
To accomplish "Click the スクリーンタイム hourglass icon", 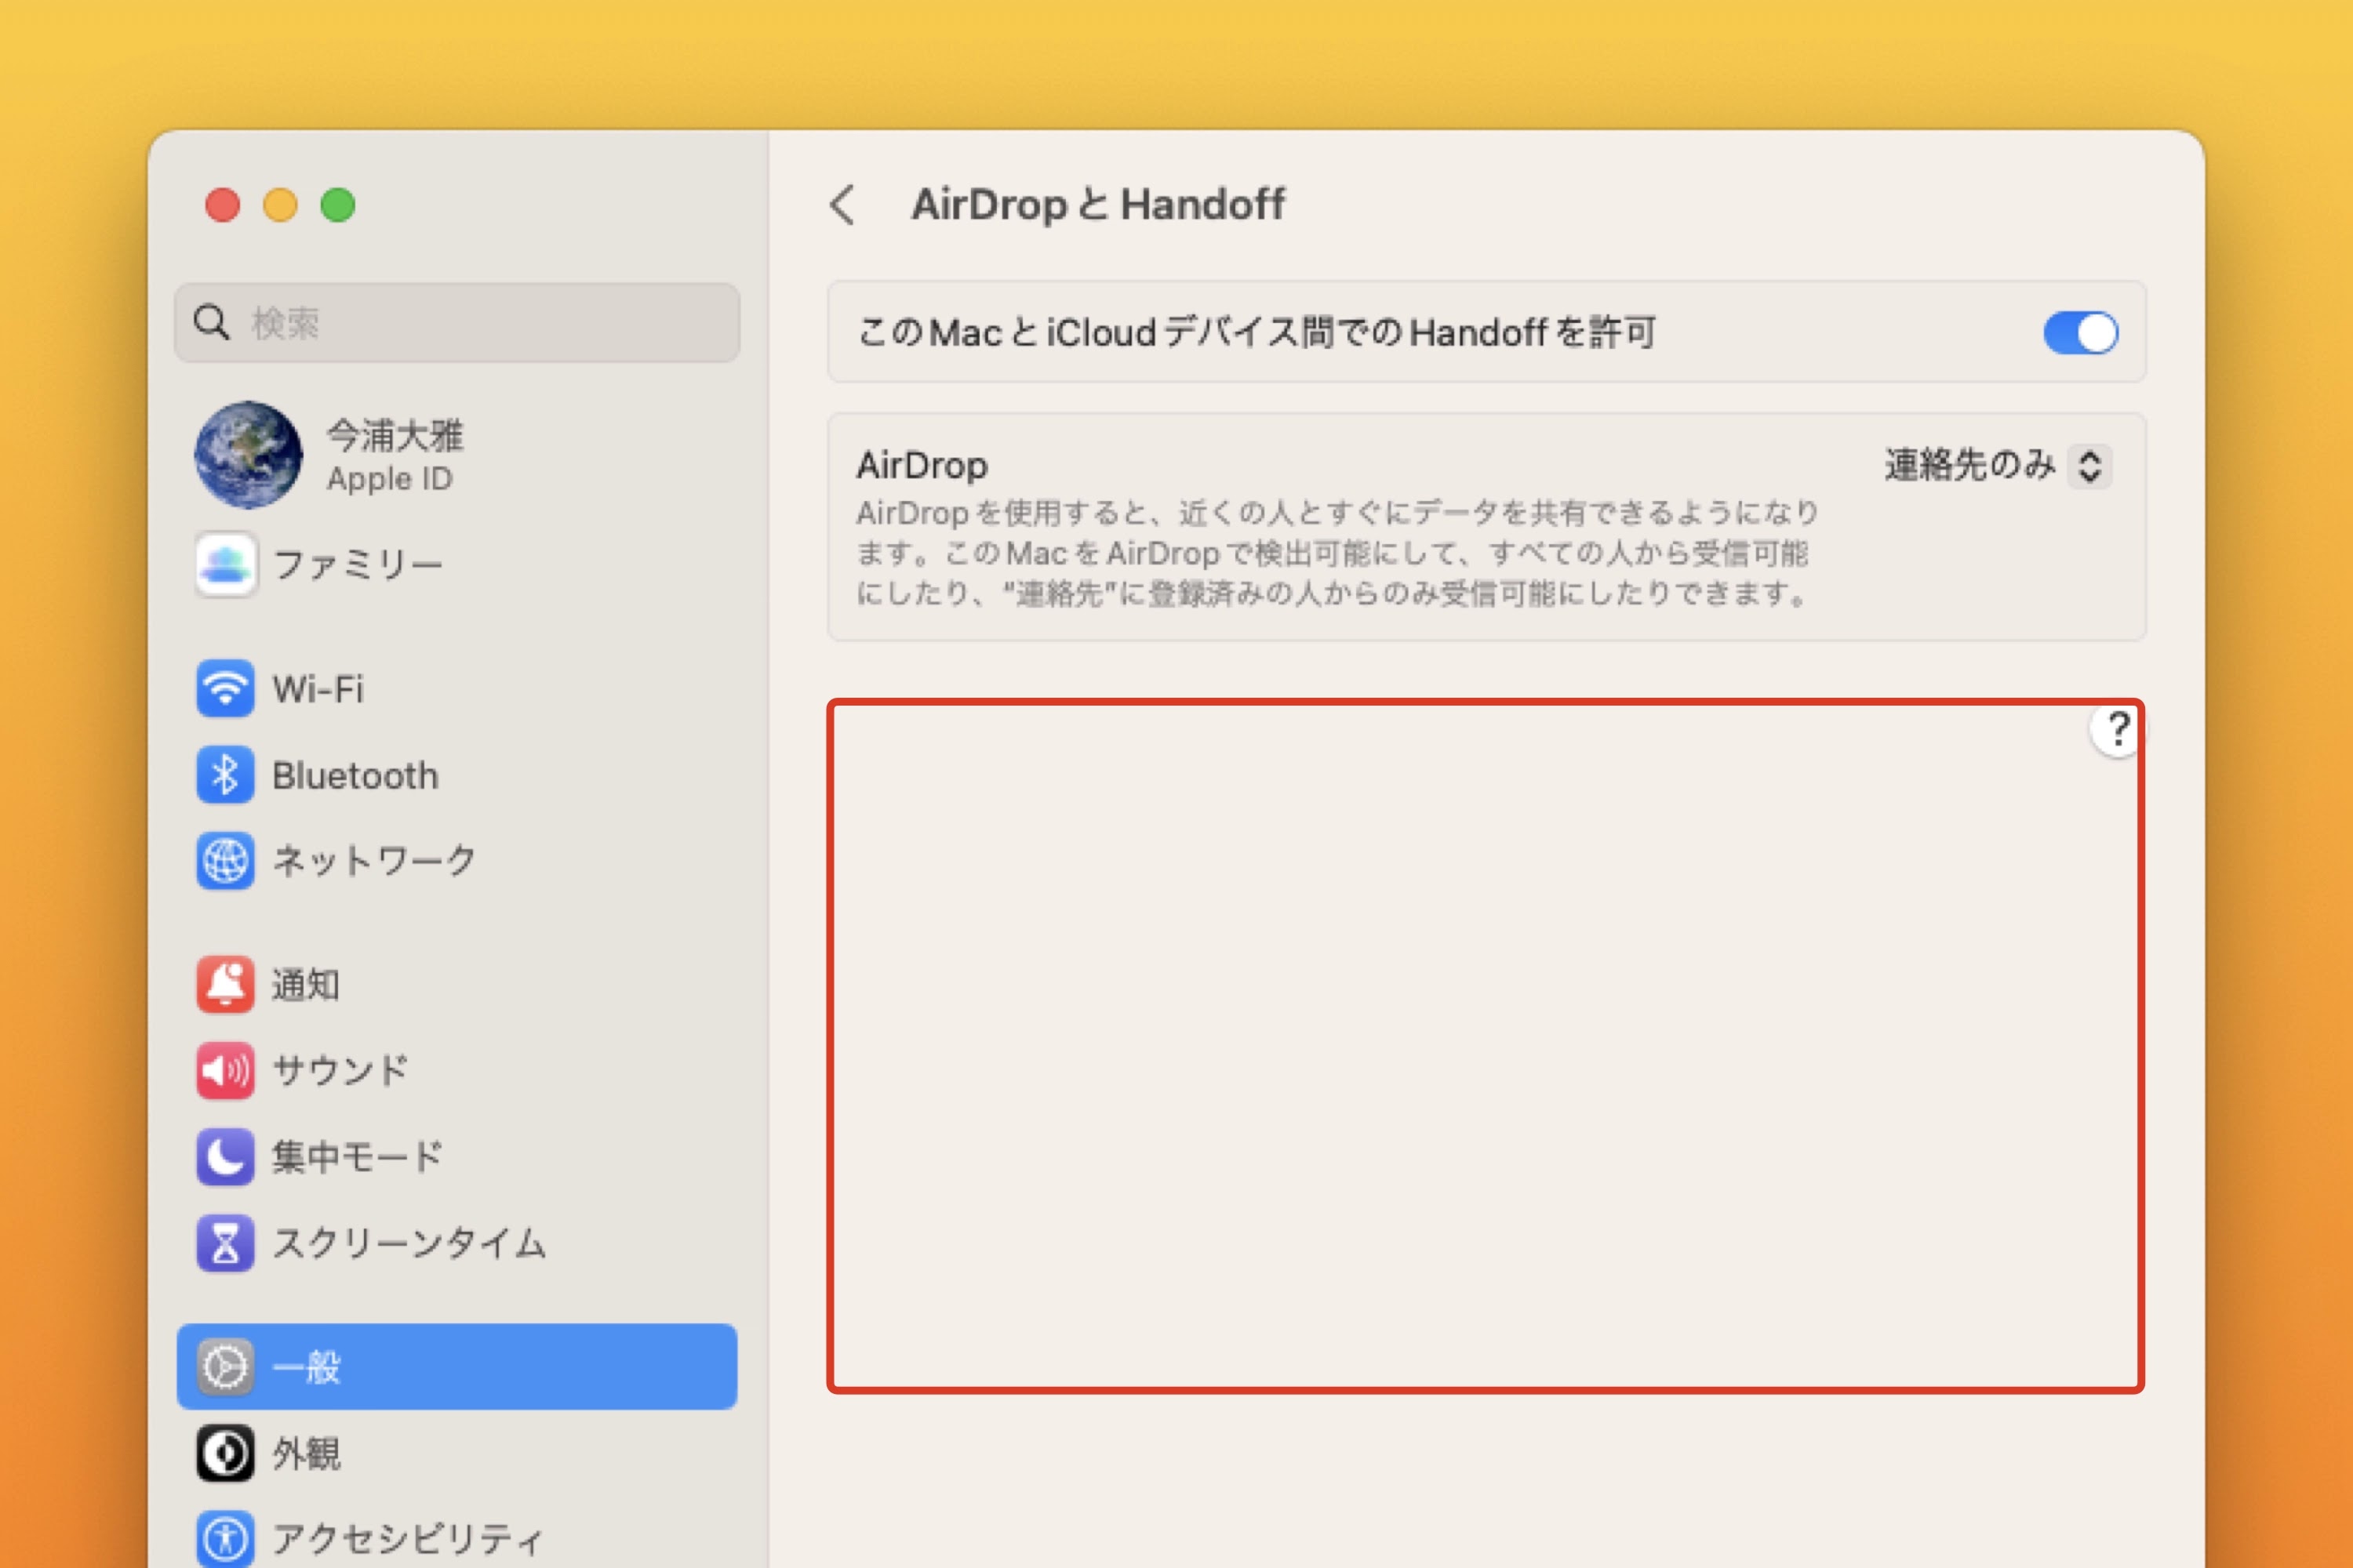I will click(225, 1243).
